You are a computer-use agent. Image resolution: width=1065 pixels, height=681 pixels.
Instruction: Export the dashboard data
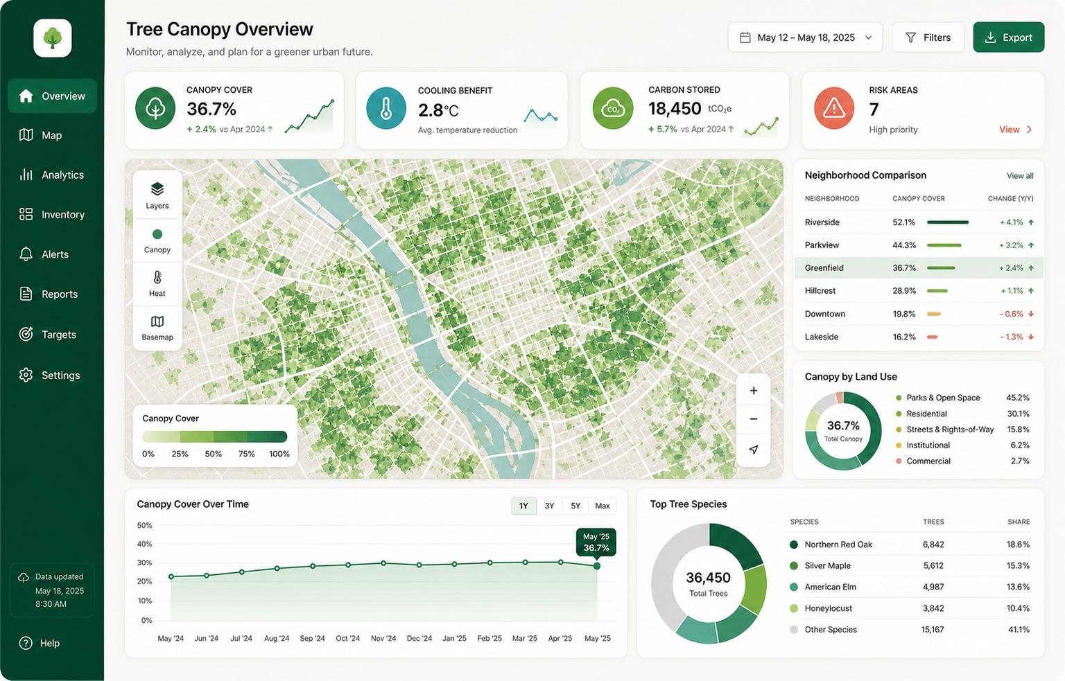[1009, 37]
